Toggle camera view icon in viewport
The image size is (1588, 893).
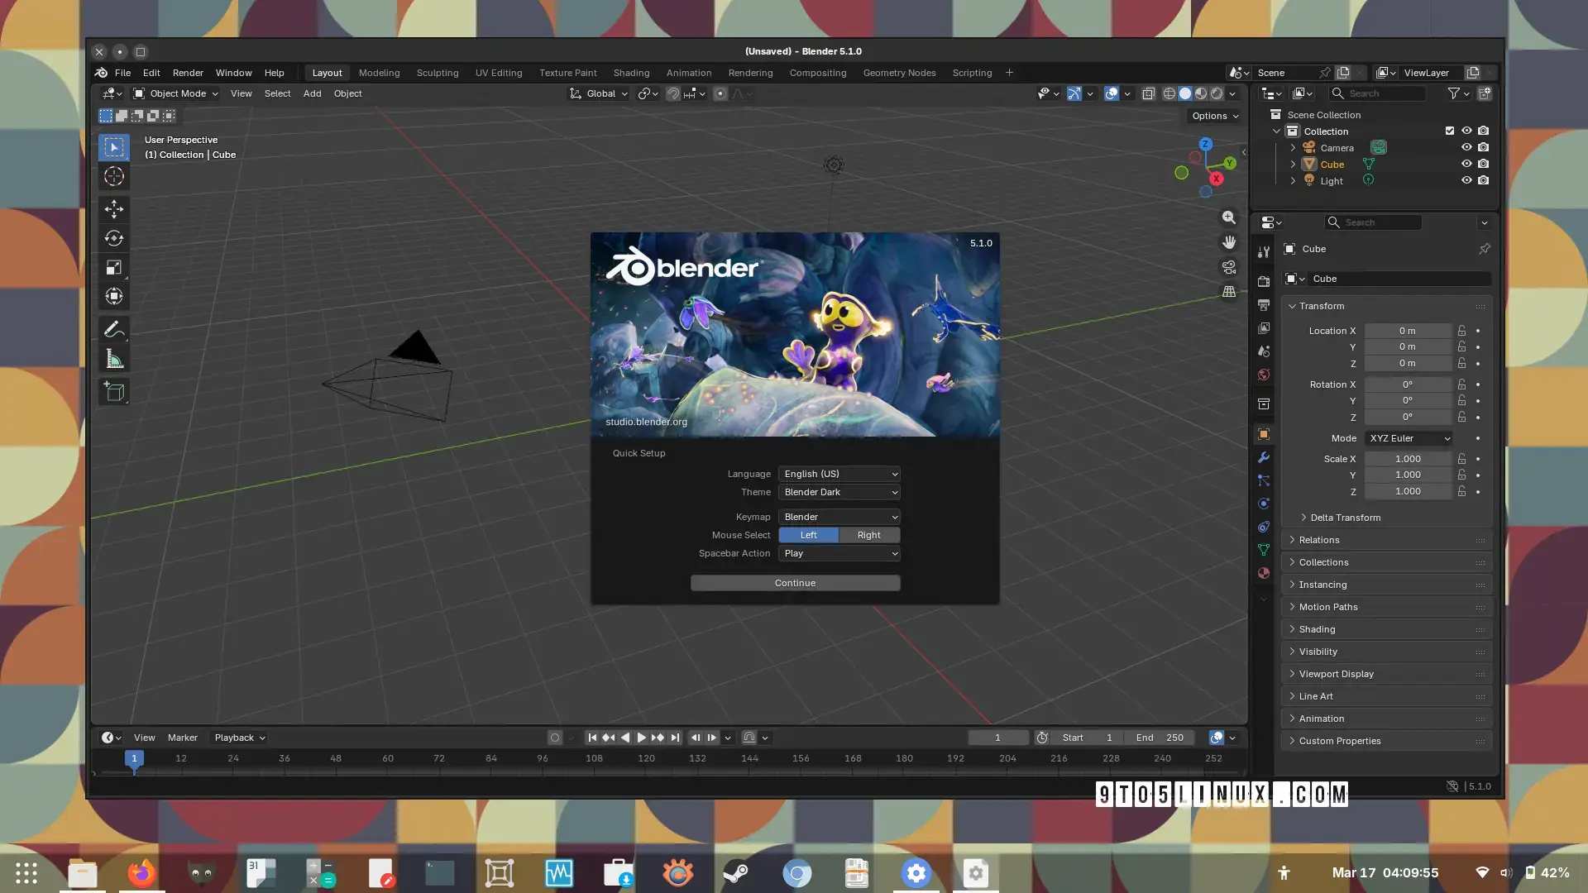[x=1229, y=267]
